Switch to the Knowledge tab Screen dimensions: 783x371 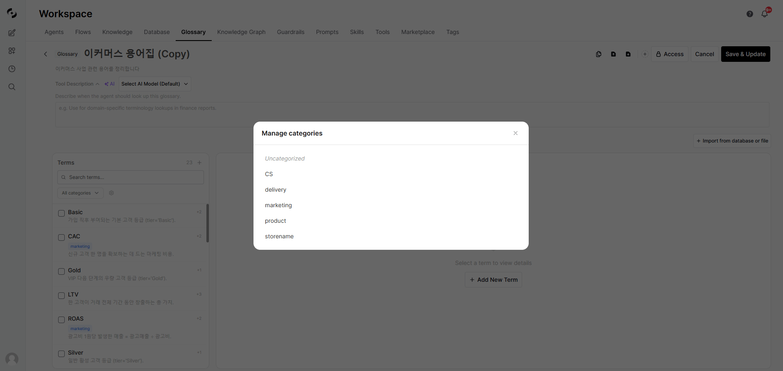[118, 32]
